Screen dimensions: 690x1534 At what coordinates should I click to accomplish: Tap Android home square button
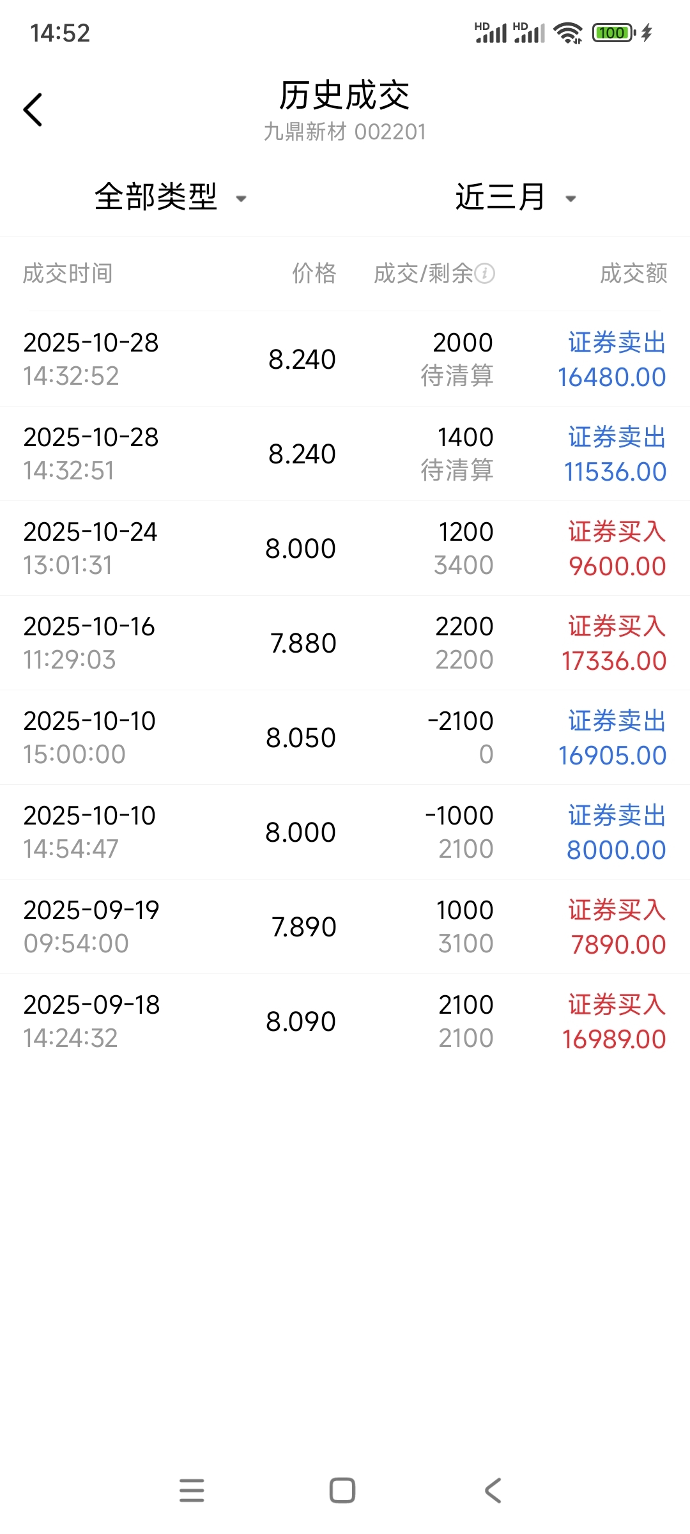click(x=342, y=1491)
